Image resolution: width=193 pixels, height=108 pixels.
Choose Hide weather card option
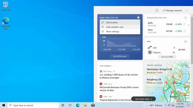click(120, 27)
